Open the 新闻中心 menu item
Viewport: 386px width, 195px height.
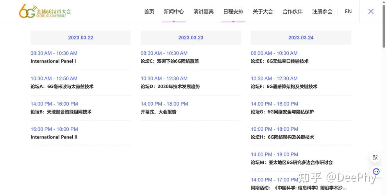point(173,11)
